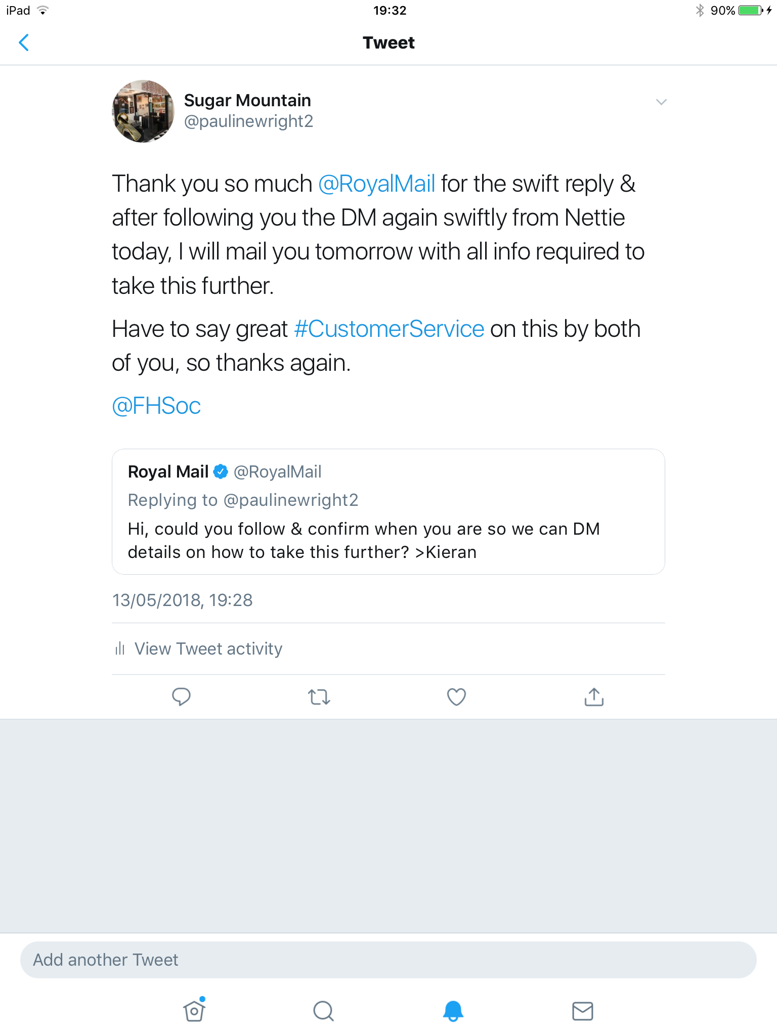Open the @FHSoc mention
Image resolution: width=777 pixels, height=1036 pixels.
coord(156,406)
